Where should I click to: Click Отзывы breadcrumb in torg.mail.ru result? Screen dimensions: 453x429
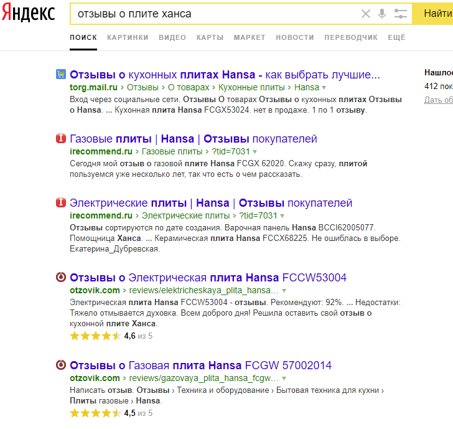pos(142,87)
